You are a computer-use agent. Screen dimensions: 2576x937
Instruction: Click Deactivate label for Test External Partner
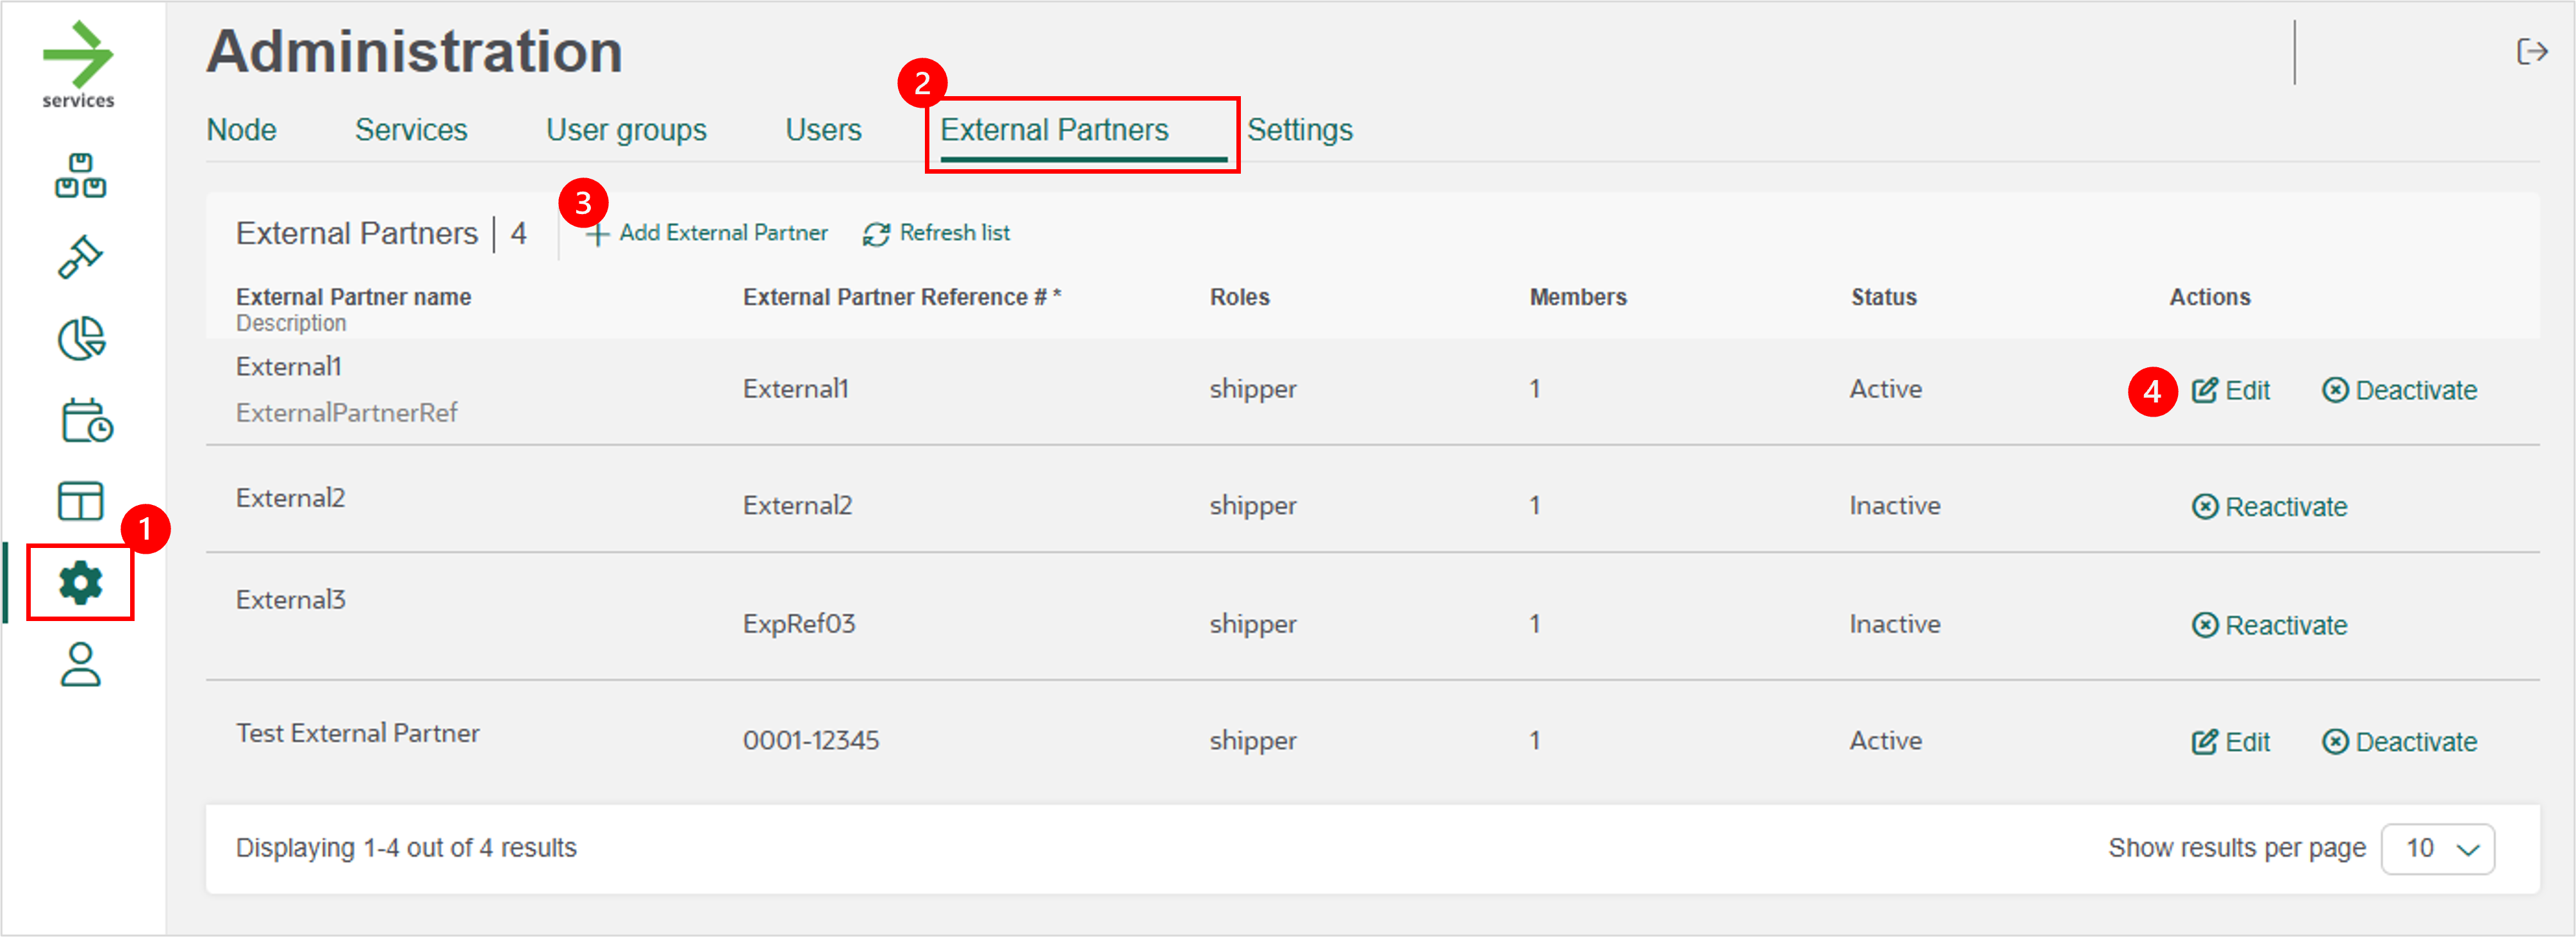click(x=2416, y=742)
